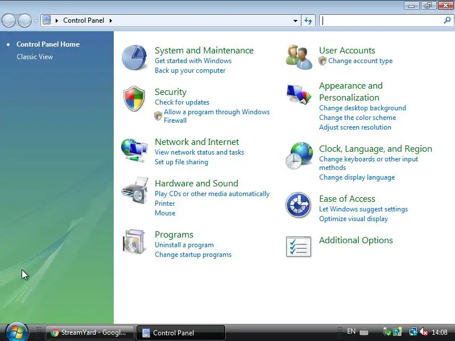This screenshot has height=341, width=455.
Task: Click Change account type
Action: [x=361, y=61]
